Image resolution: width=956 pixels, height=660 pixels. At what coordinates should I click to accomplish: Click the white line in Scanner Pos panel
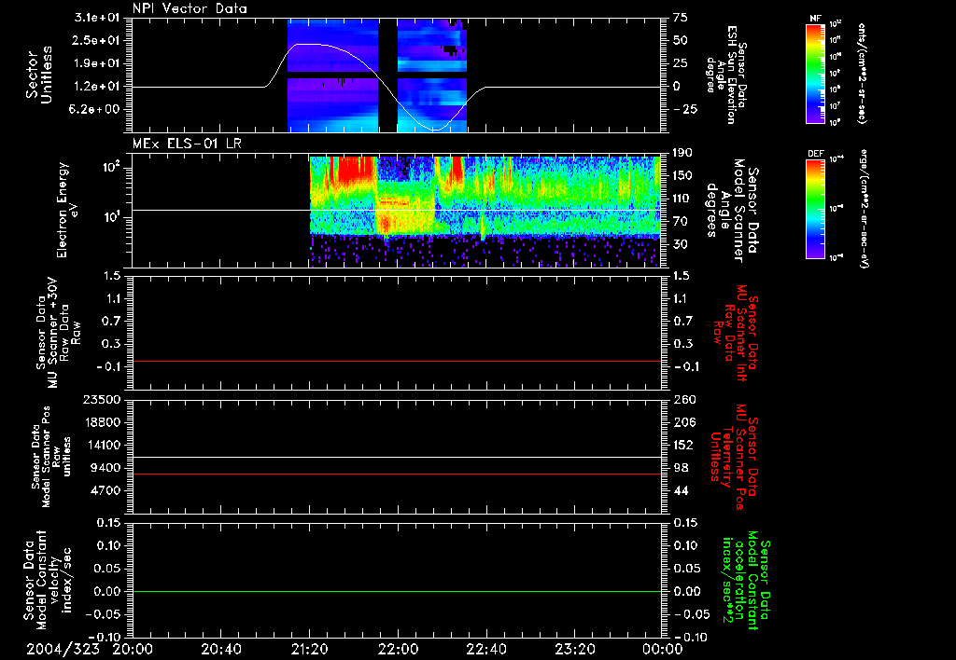[x=397, y=458]
